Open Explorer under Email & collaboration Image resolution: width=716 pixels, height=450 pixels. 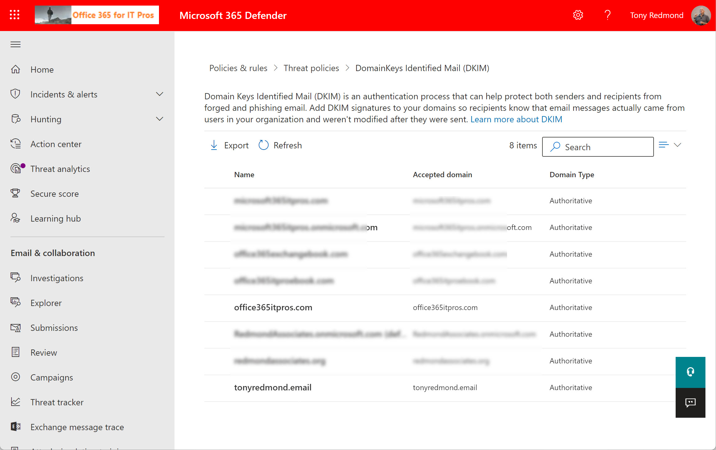46,303
